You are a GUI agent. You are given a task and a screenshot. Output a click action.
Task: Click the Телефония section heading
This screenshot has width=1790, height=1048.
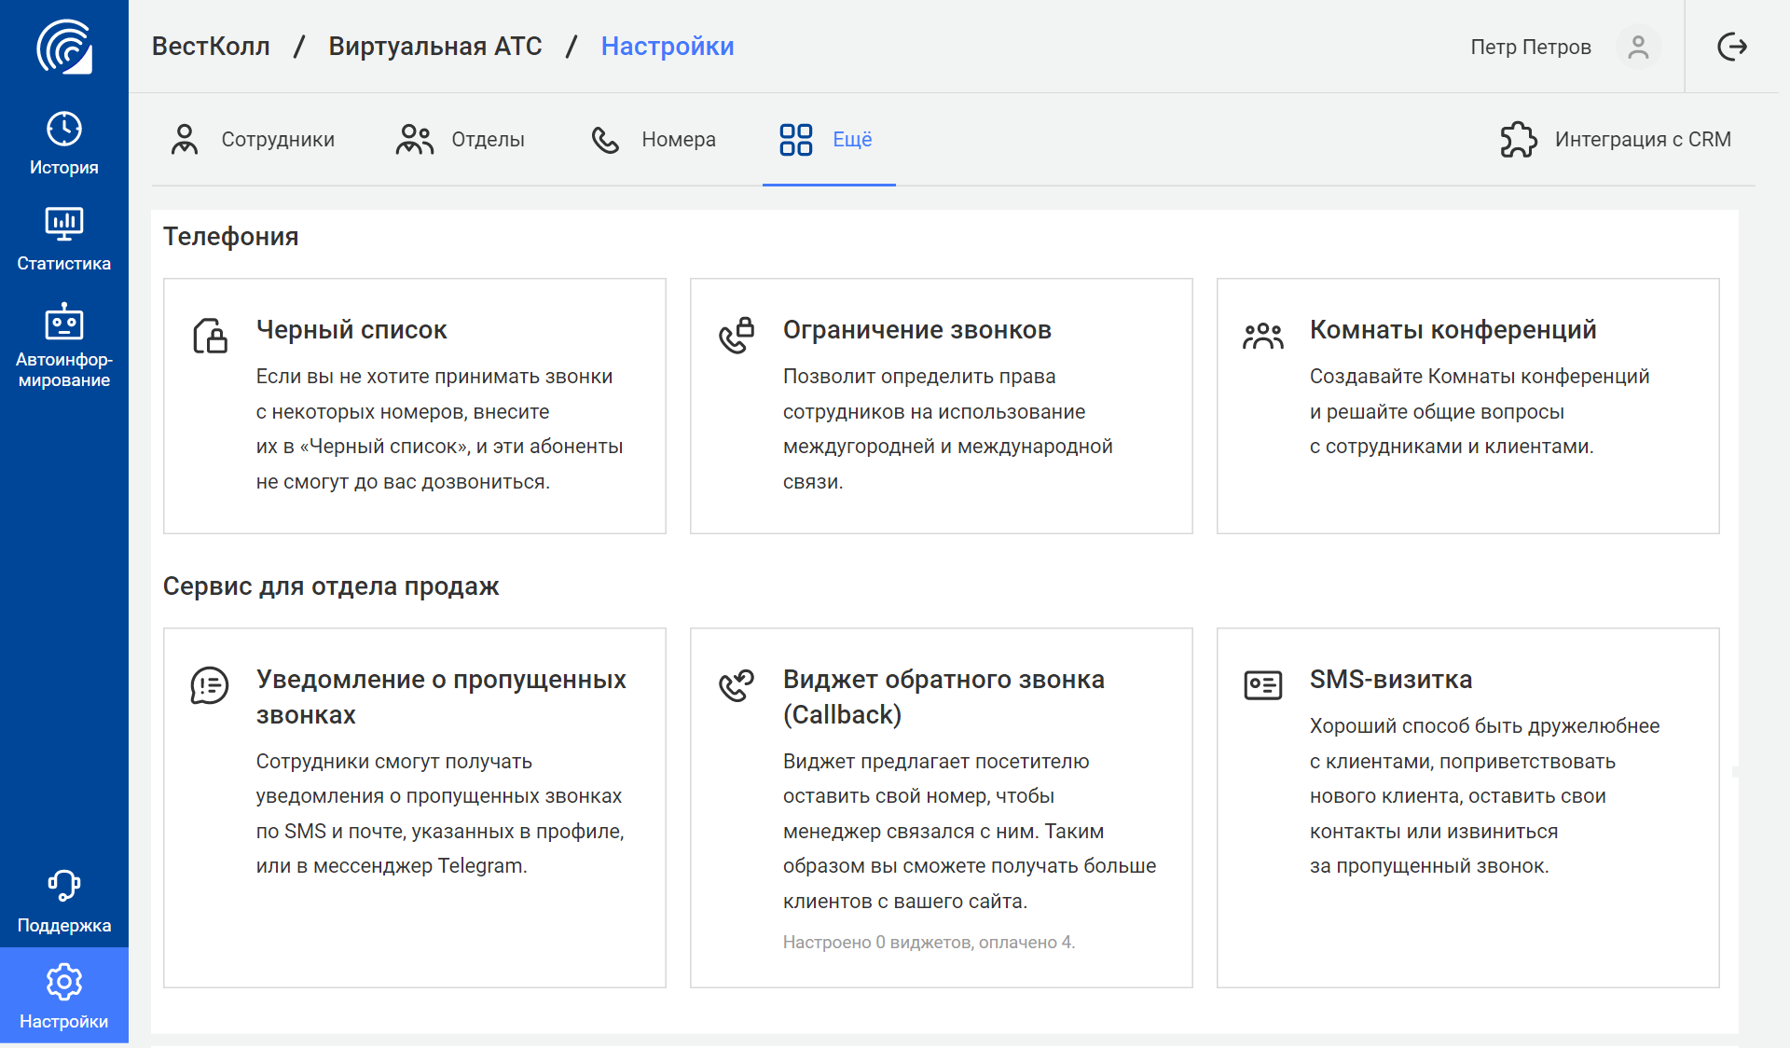(x=231, y=236)
